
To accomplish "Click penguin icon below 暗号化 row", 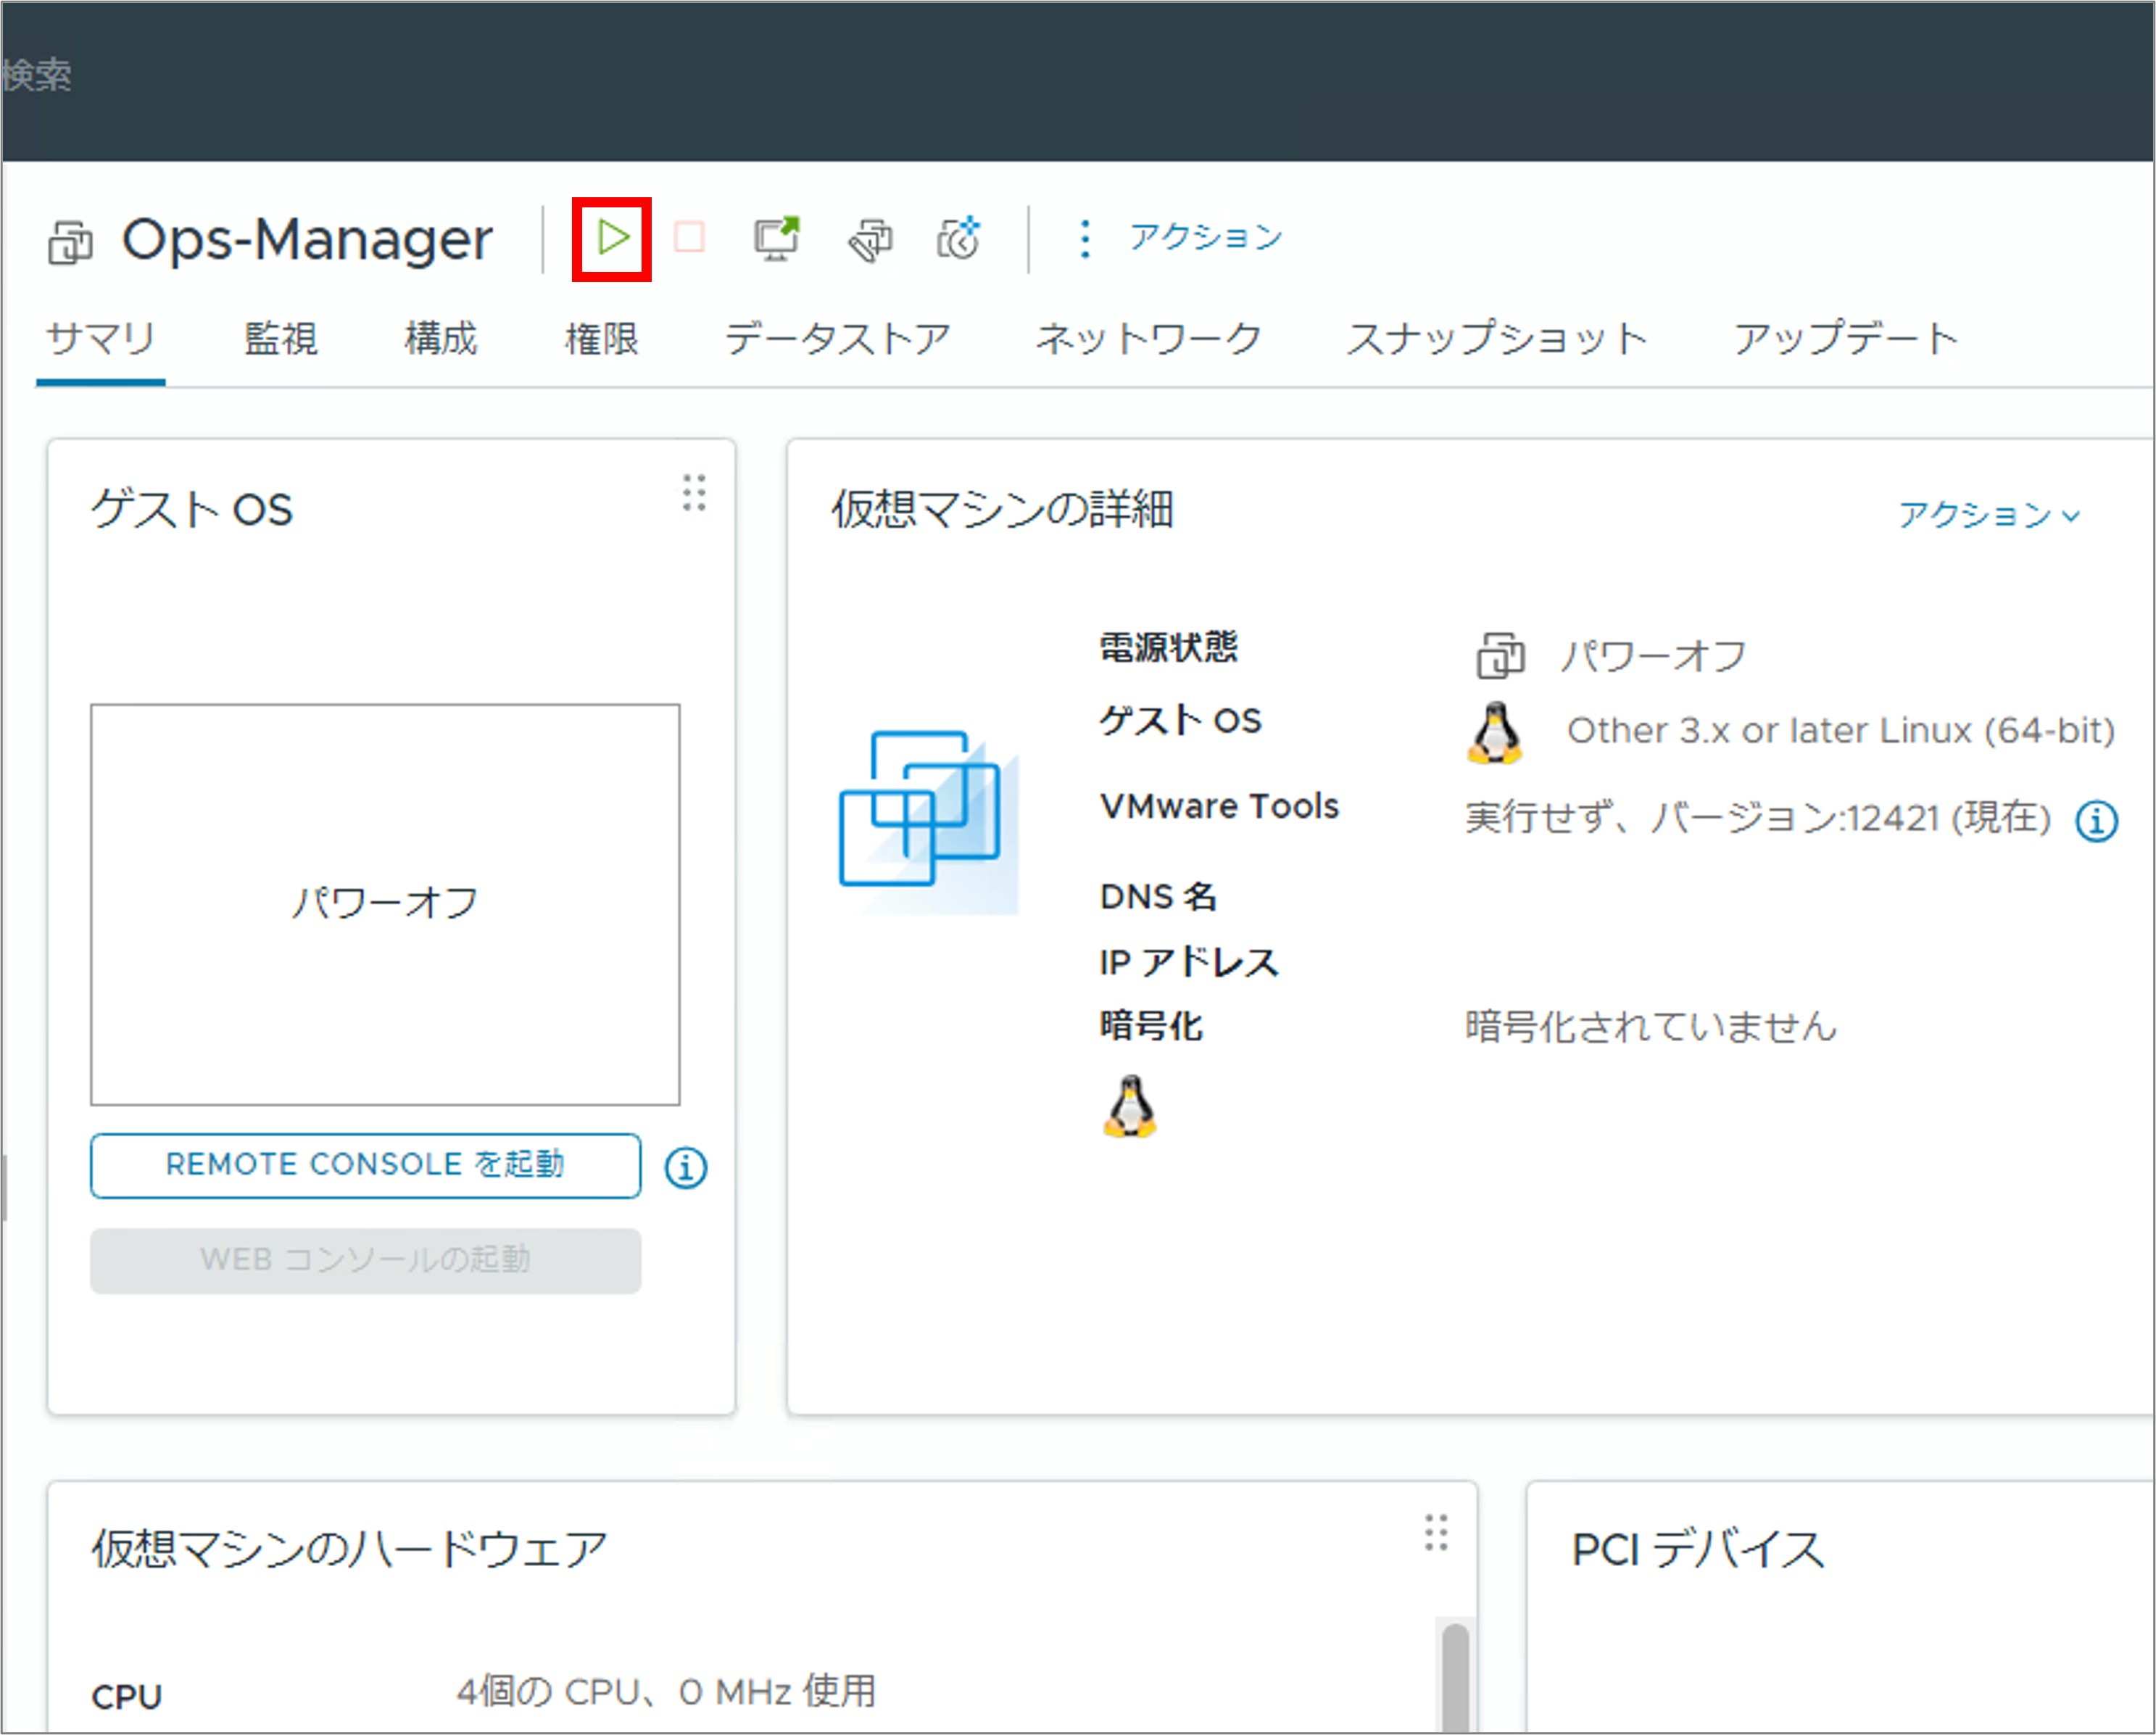I will pos(1130,1106).
